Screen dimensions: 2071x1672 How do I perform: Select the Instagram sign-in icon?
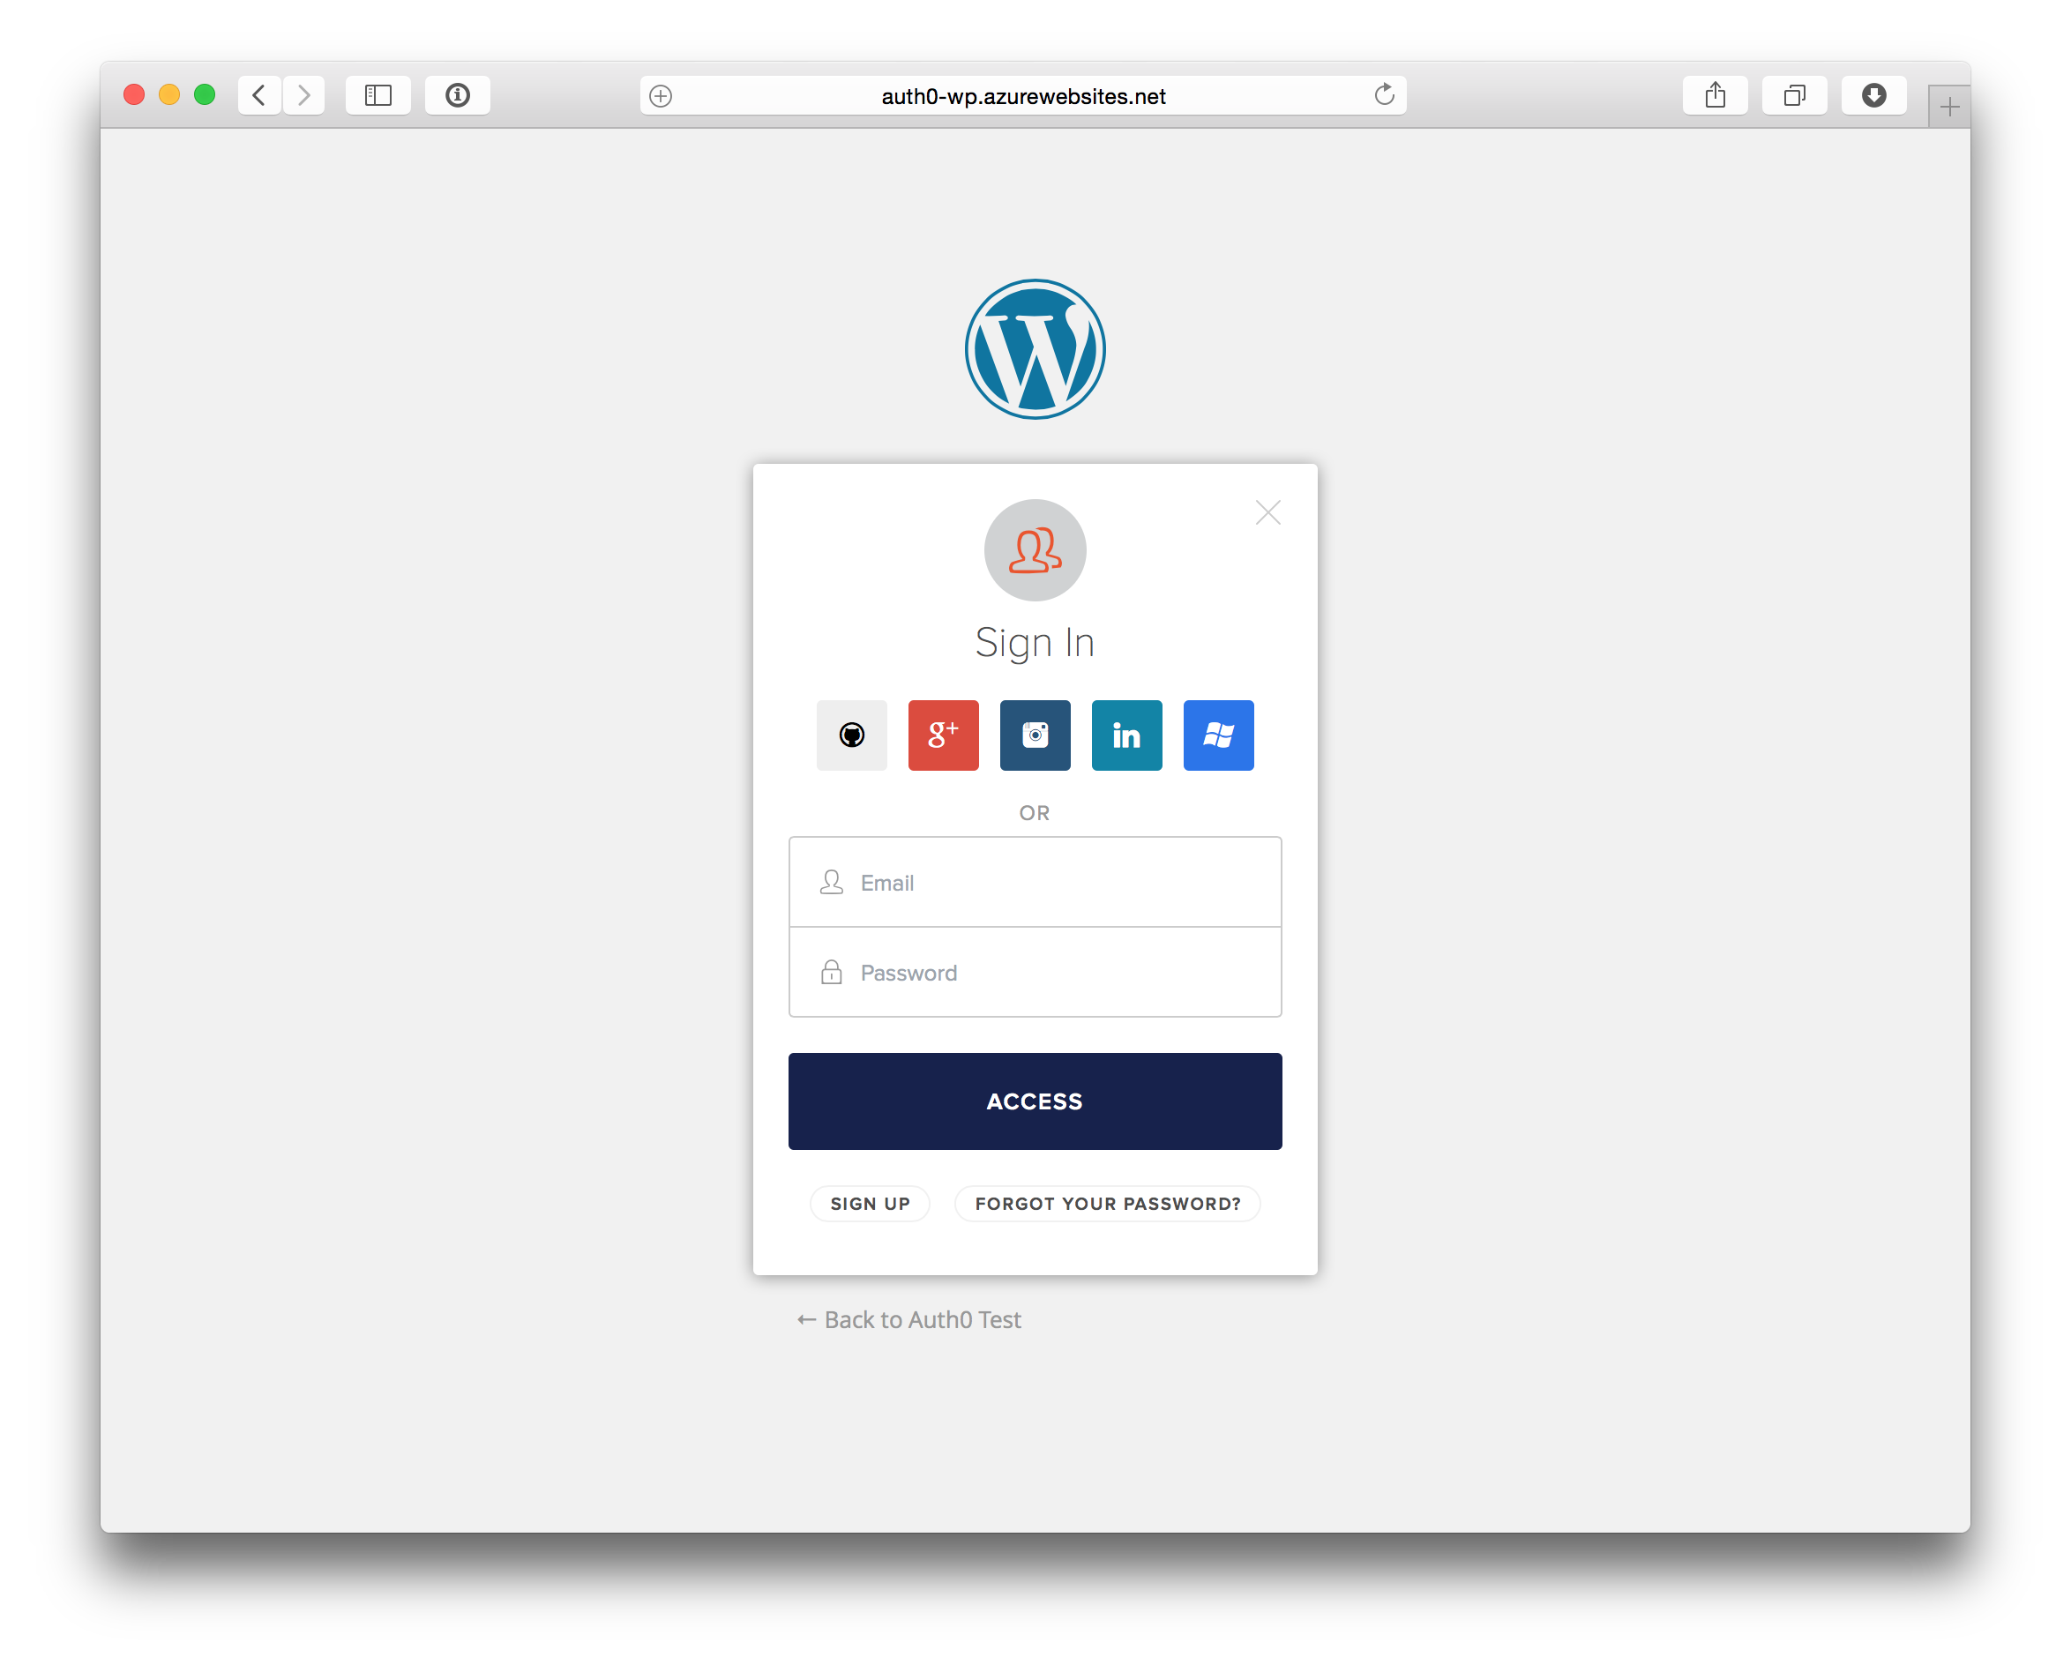[1034, 734]
